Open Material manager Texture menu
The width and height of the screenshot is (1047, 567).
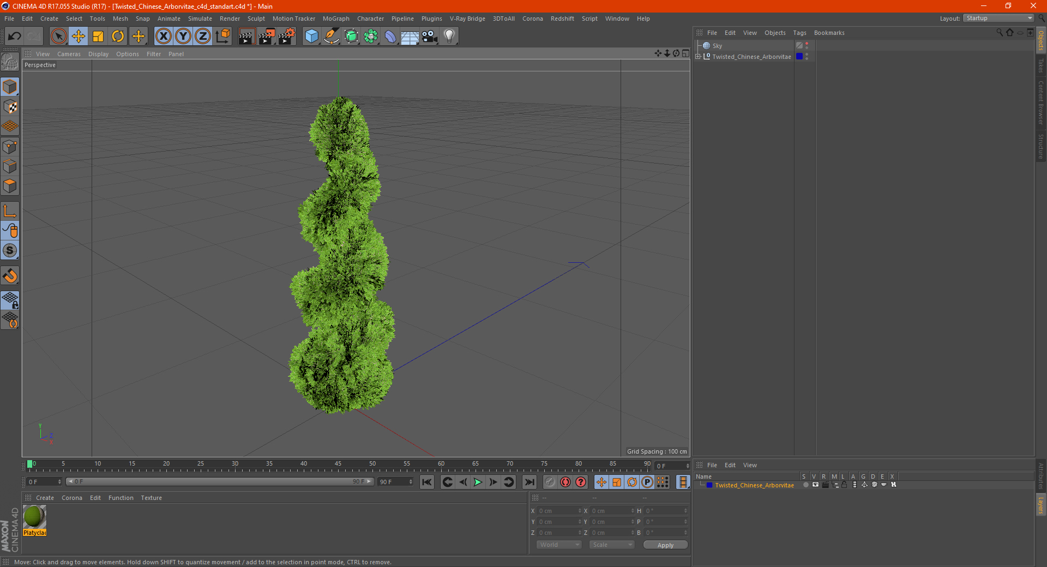(152, 498)
